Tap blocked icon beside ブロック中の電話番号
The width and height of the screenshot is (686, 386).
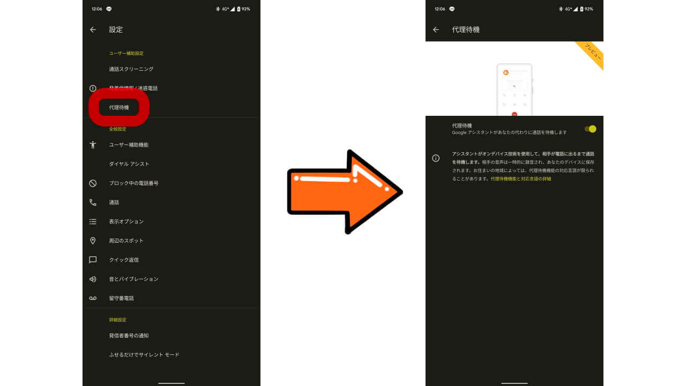(x=93, y=183)
